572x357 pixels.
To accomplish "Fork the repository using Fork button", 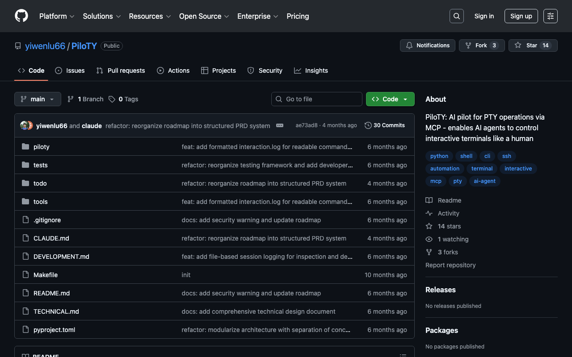I will click(x=481, y=46).
